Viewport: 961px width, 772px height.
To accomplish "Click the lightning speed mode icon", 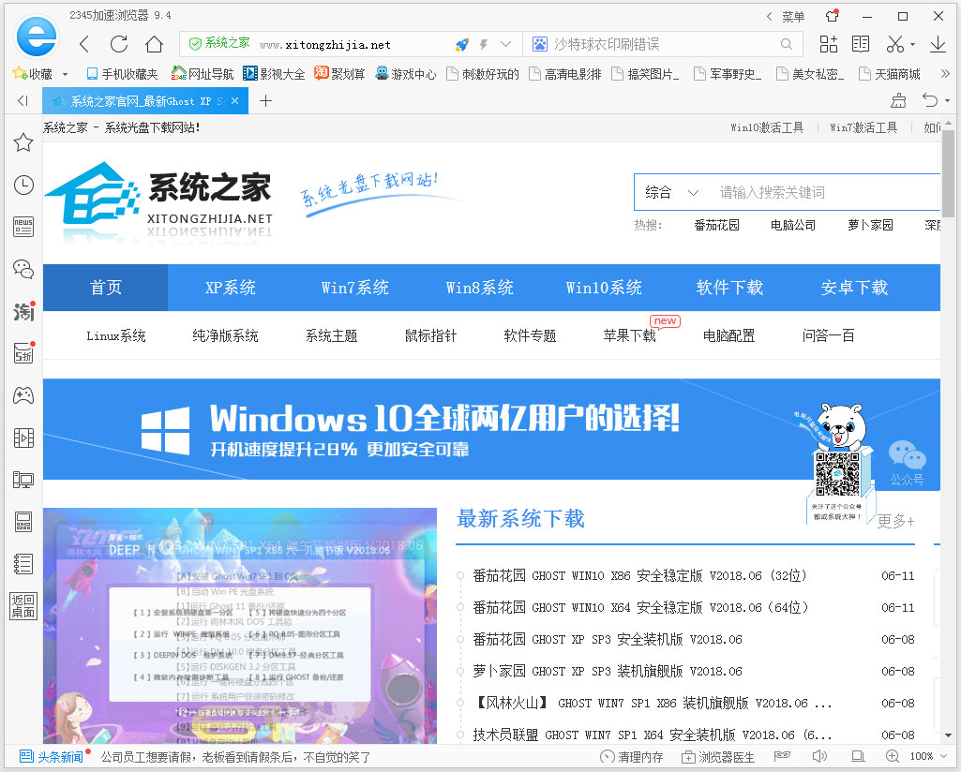I will point(484,44).
